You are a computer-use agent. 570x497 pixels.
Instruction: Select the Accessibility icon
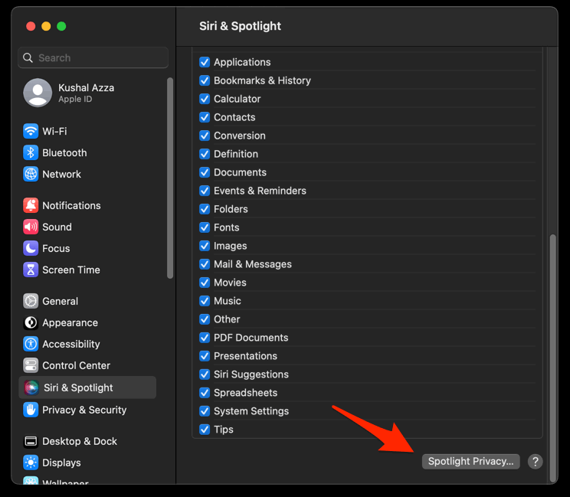click(x=31, y=344)
